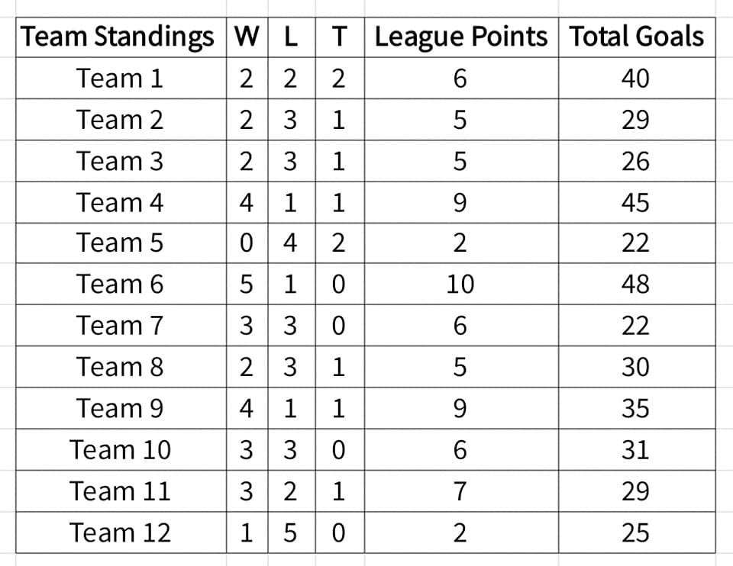Click the Team 12 name cell
This screenshot has width=733, height=566.
tap(121, 533)
